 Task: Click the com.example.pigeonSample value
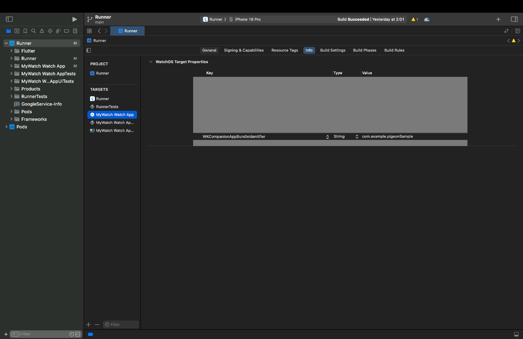tap(387, 136)
